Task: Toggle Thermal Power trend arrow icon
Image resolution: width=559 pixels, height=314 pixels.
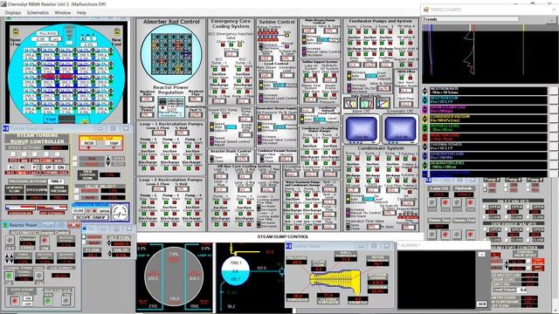Action: point(425,147)
